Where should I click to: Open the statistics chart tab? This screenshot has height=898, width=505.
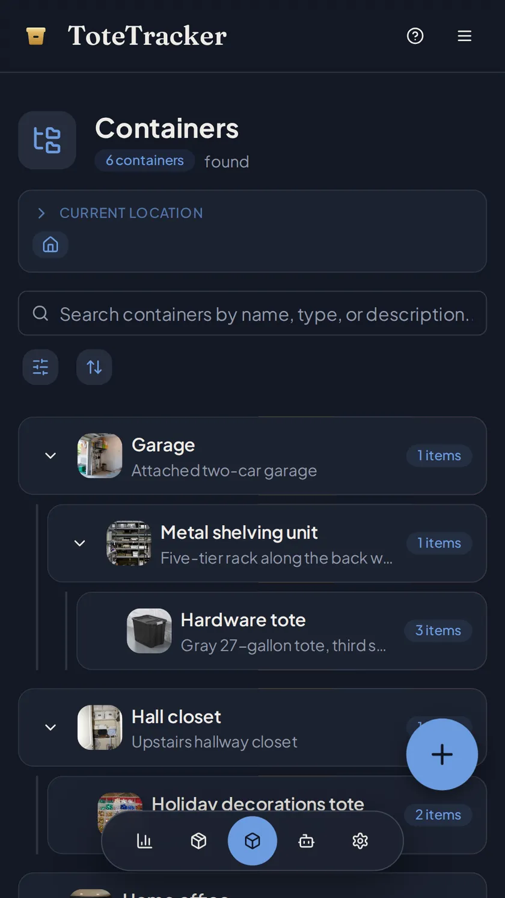(x=144, y=841)
